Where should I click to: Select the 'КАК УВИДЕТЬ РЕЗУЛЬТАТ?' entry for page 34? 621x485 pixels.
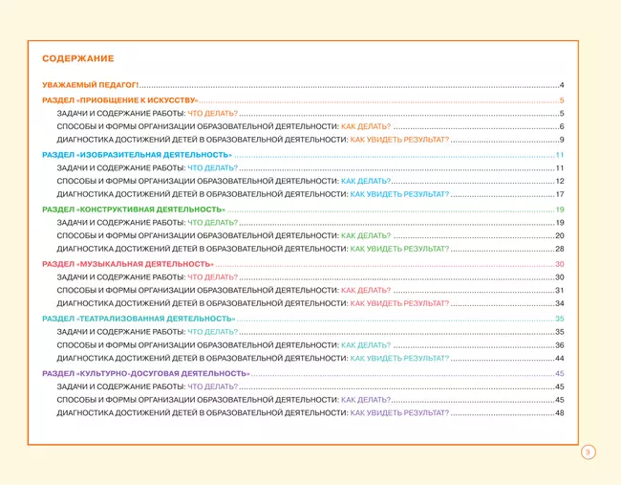tap(399, 304)
